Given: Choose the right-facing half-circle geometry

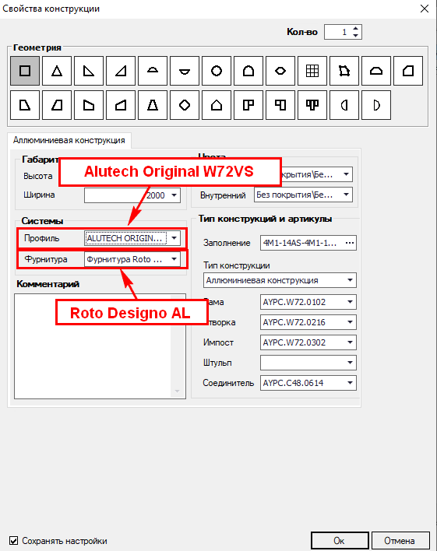Looking at the screenshot, I should pyautogui.click(x=376, y=105).
